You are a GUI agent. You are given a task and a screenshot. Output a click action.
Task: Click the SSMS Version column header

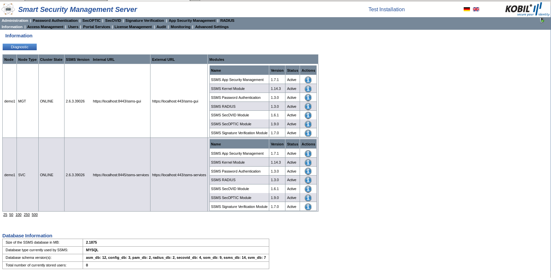click(x=78, y=60)
